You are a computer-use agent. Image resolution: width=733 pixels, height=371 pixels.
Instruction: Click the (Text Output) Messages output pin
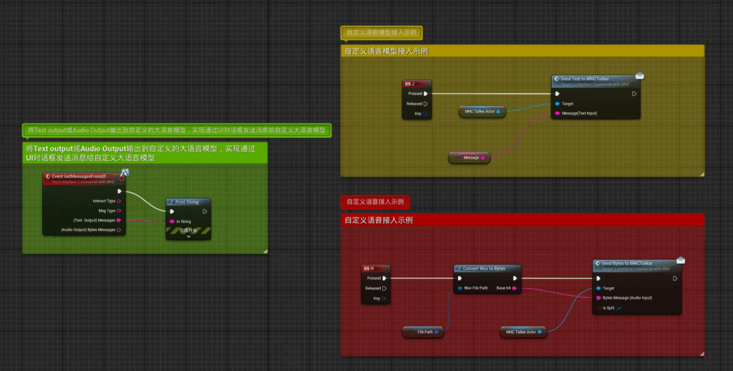tap(120, 220)
